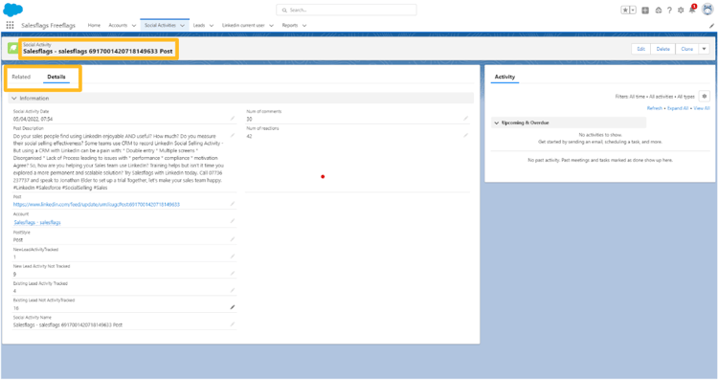Image resolution: width=718 pixels, height=380 pixels.
Task: Edit the PostStyle field pencil
Action: 233,239
